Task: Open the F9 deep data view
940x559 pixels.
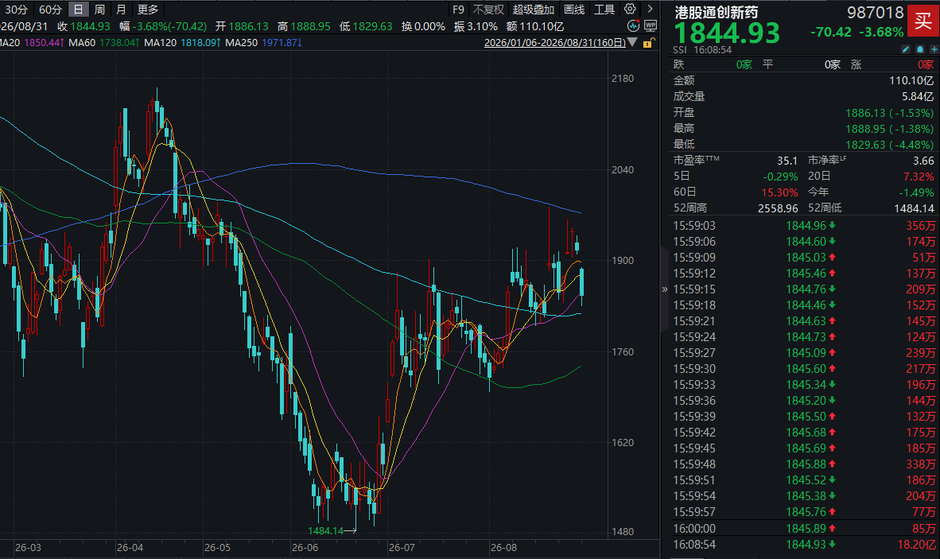Action: pyautogui.click(x=458, y=9)
